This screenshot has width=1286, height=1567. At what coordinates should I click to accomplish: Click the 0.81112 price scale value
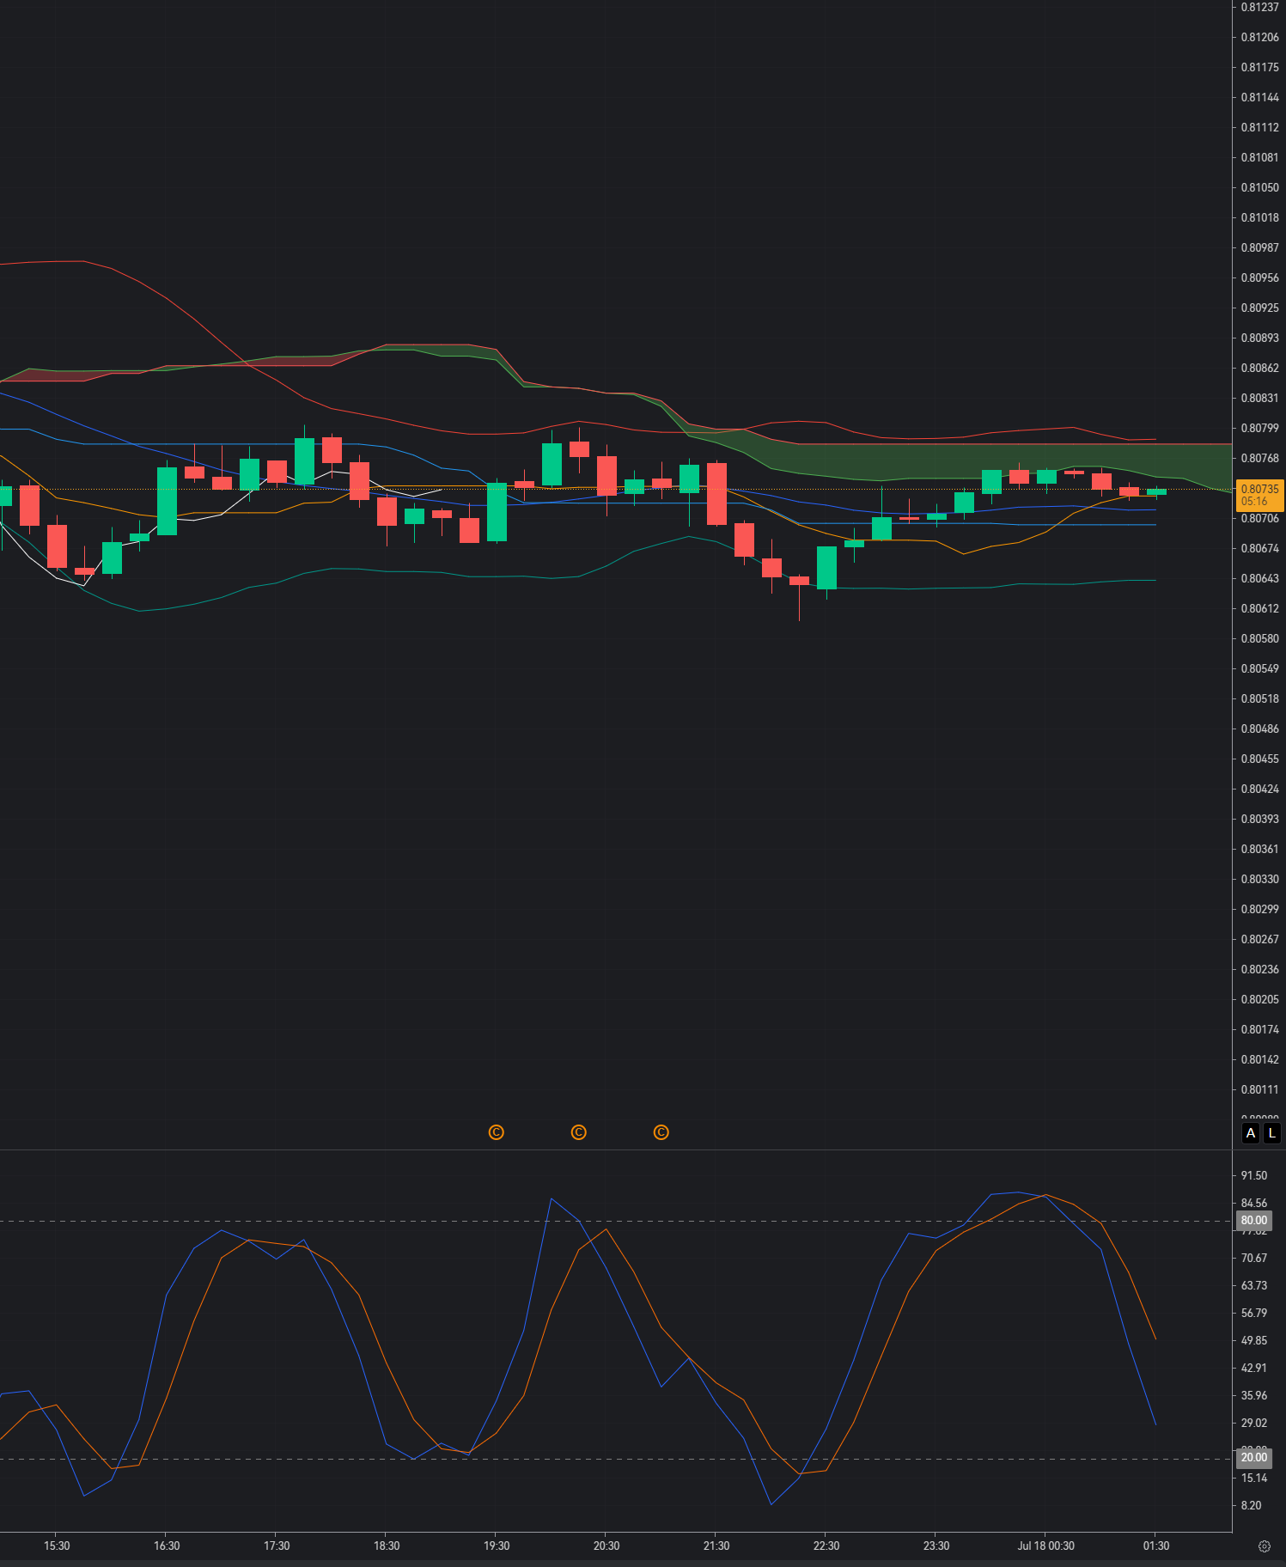point(1259,127)
